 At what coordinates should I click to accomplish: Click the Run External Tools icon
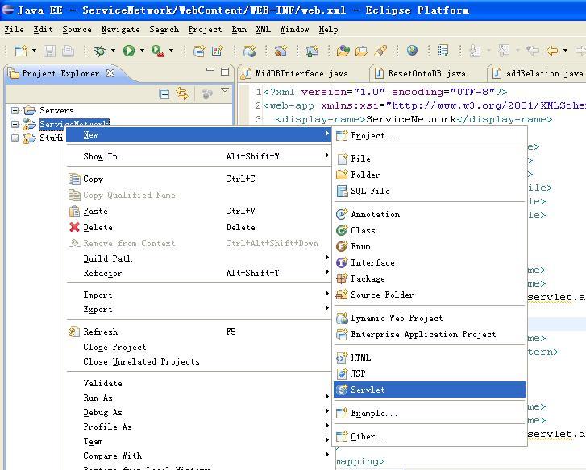(157, 51)
